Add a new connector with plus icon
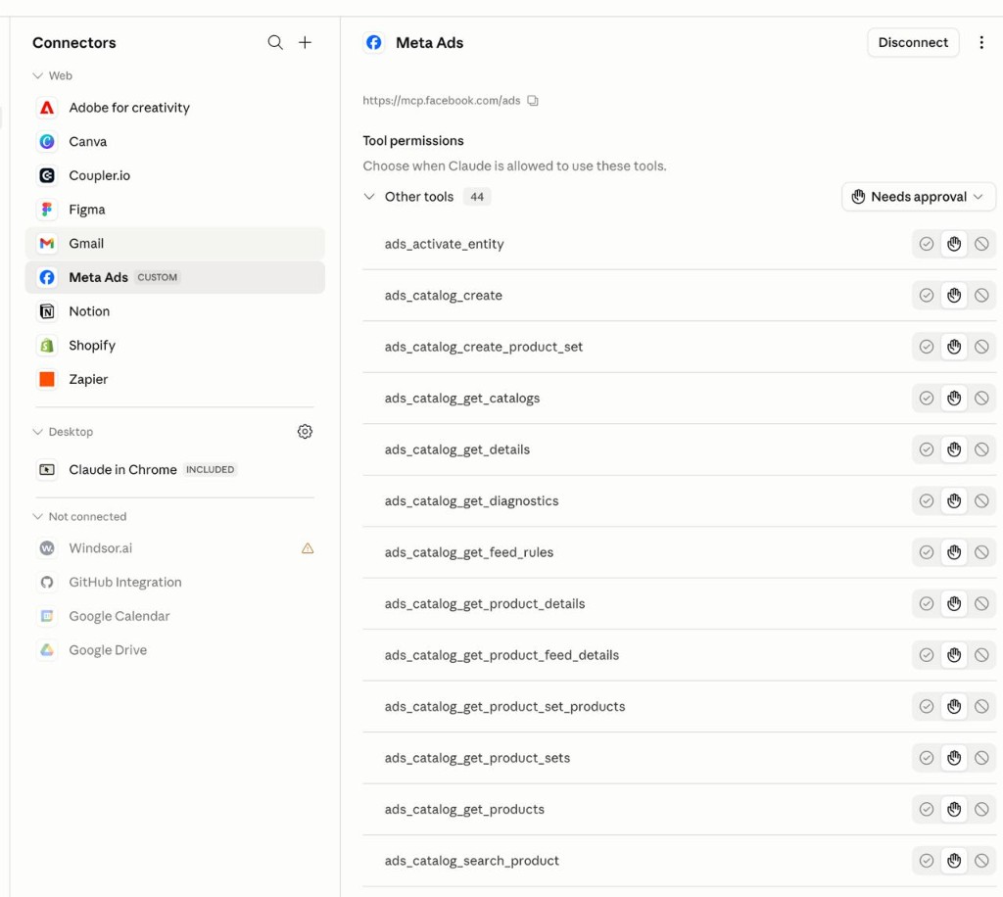 (x=306, y=42)
